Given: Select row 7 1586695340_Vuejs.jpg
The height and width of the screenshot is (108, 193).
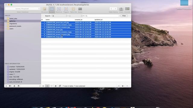Looking at the screenshot, I should (x=86, y=37).
